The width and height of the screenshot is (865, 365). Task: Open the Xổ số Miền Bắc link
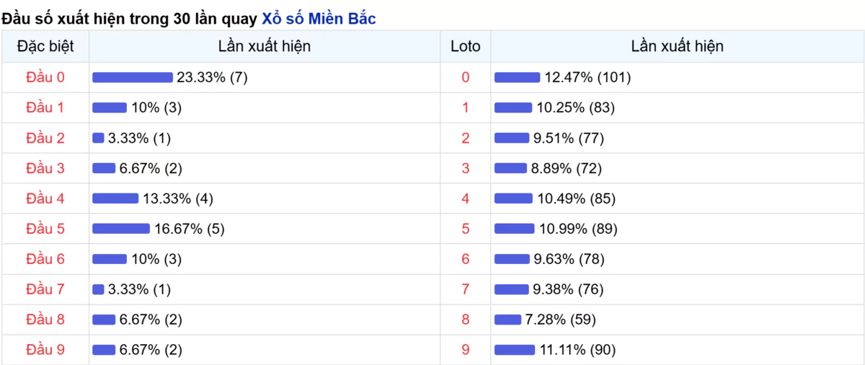point(319,19)
